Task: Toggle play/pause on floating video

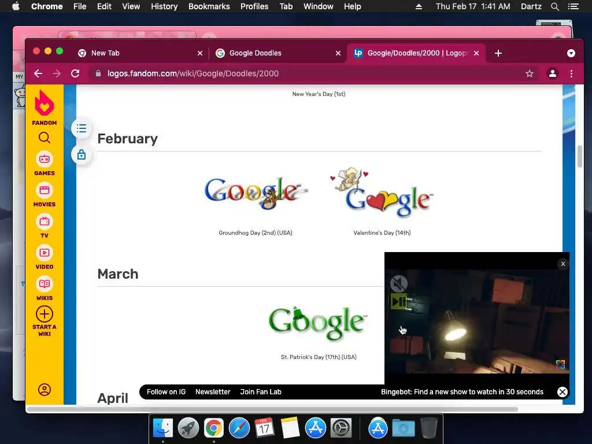Action: click(x=399, y=302)
